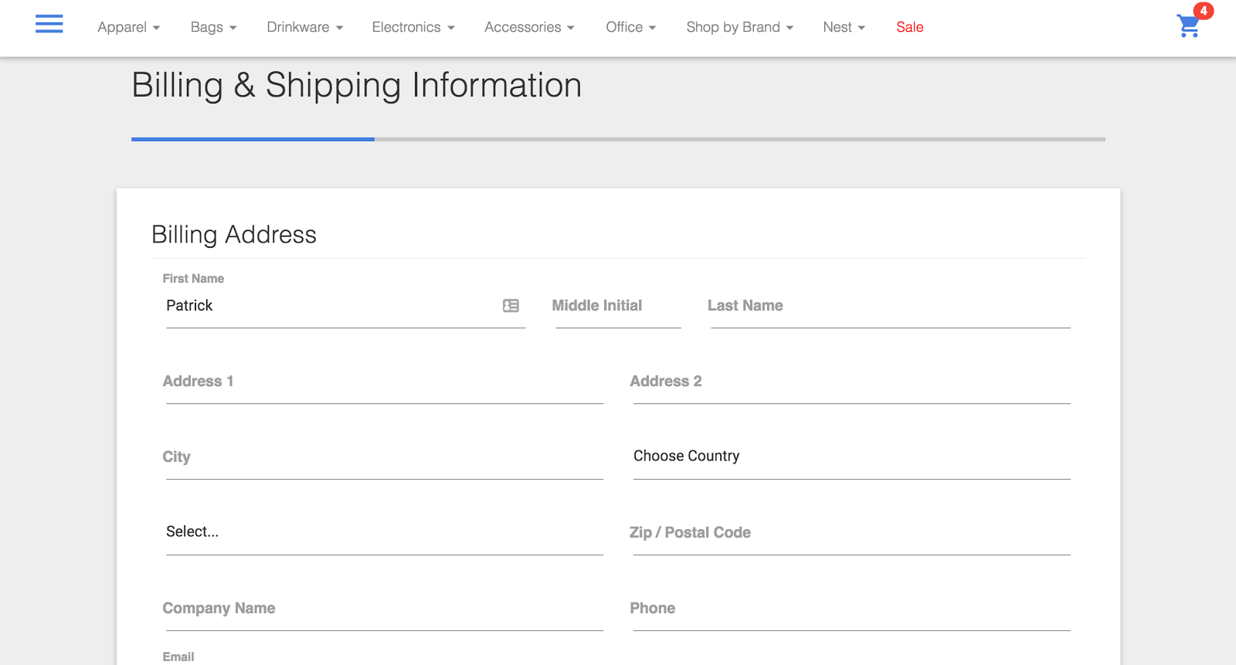
Task: Focus the Middle Initial field
Action: pyautogui.click(x=617, y=307)
